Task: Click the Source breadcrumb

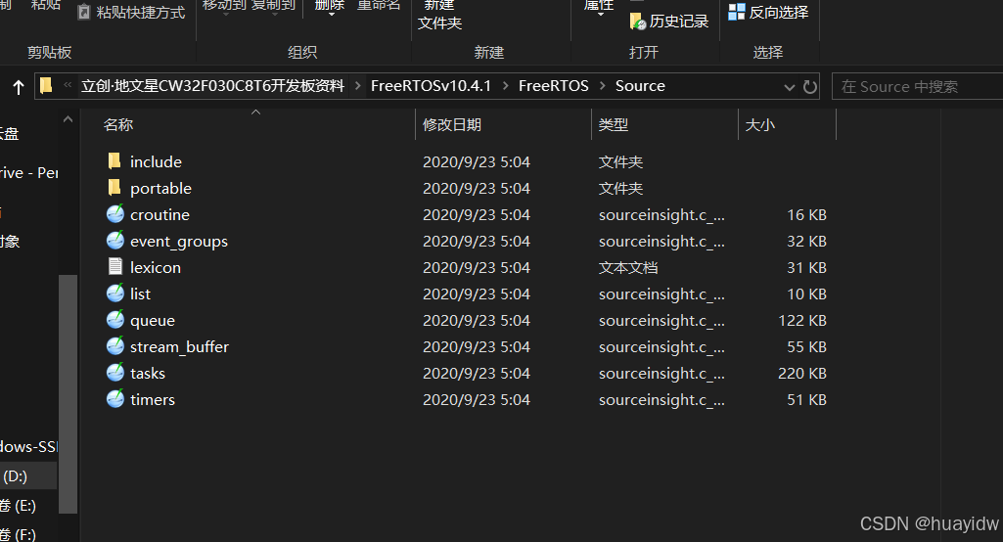Action: click(640, 86)
